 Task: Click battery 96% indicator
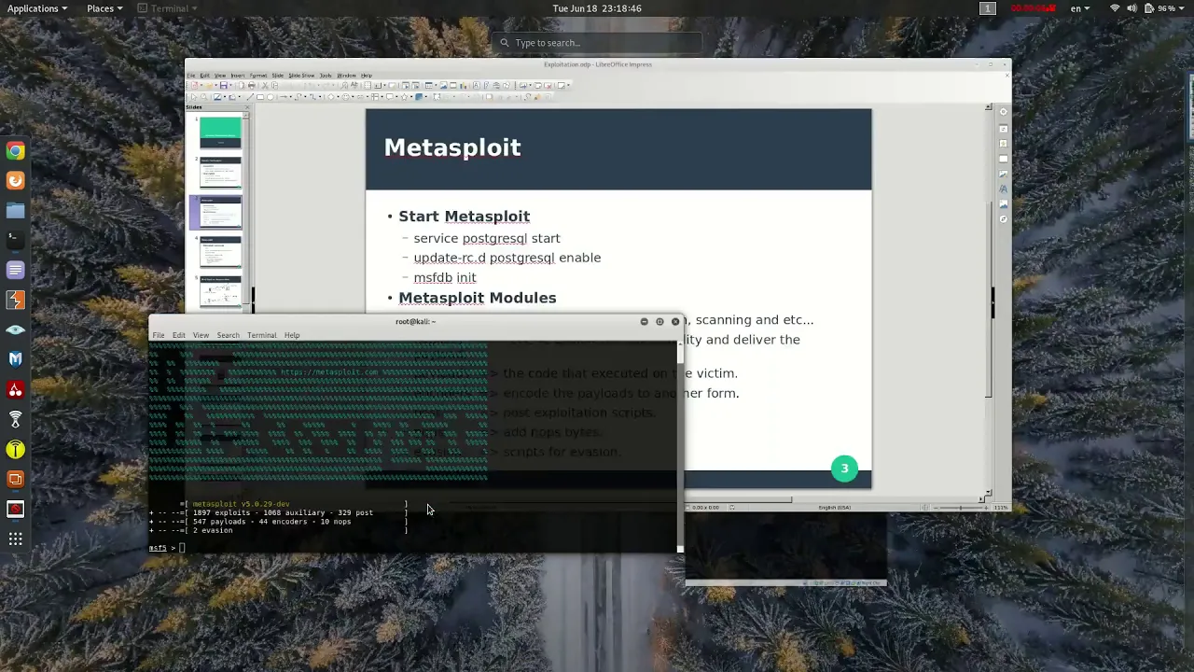[x=1160, y=8]
